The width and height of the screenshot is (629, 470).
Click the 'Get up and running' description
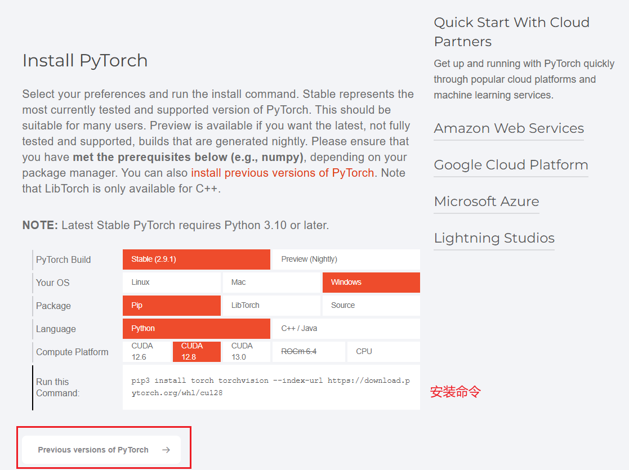[524, 79]
